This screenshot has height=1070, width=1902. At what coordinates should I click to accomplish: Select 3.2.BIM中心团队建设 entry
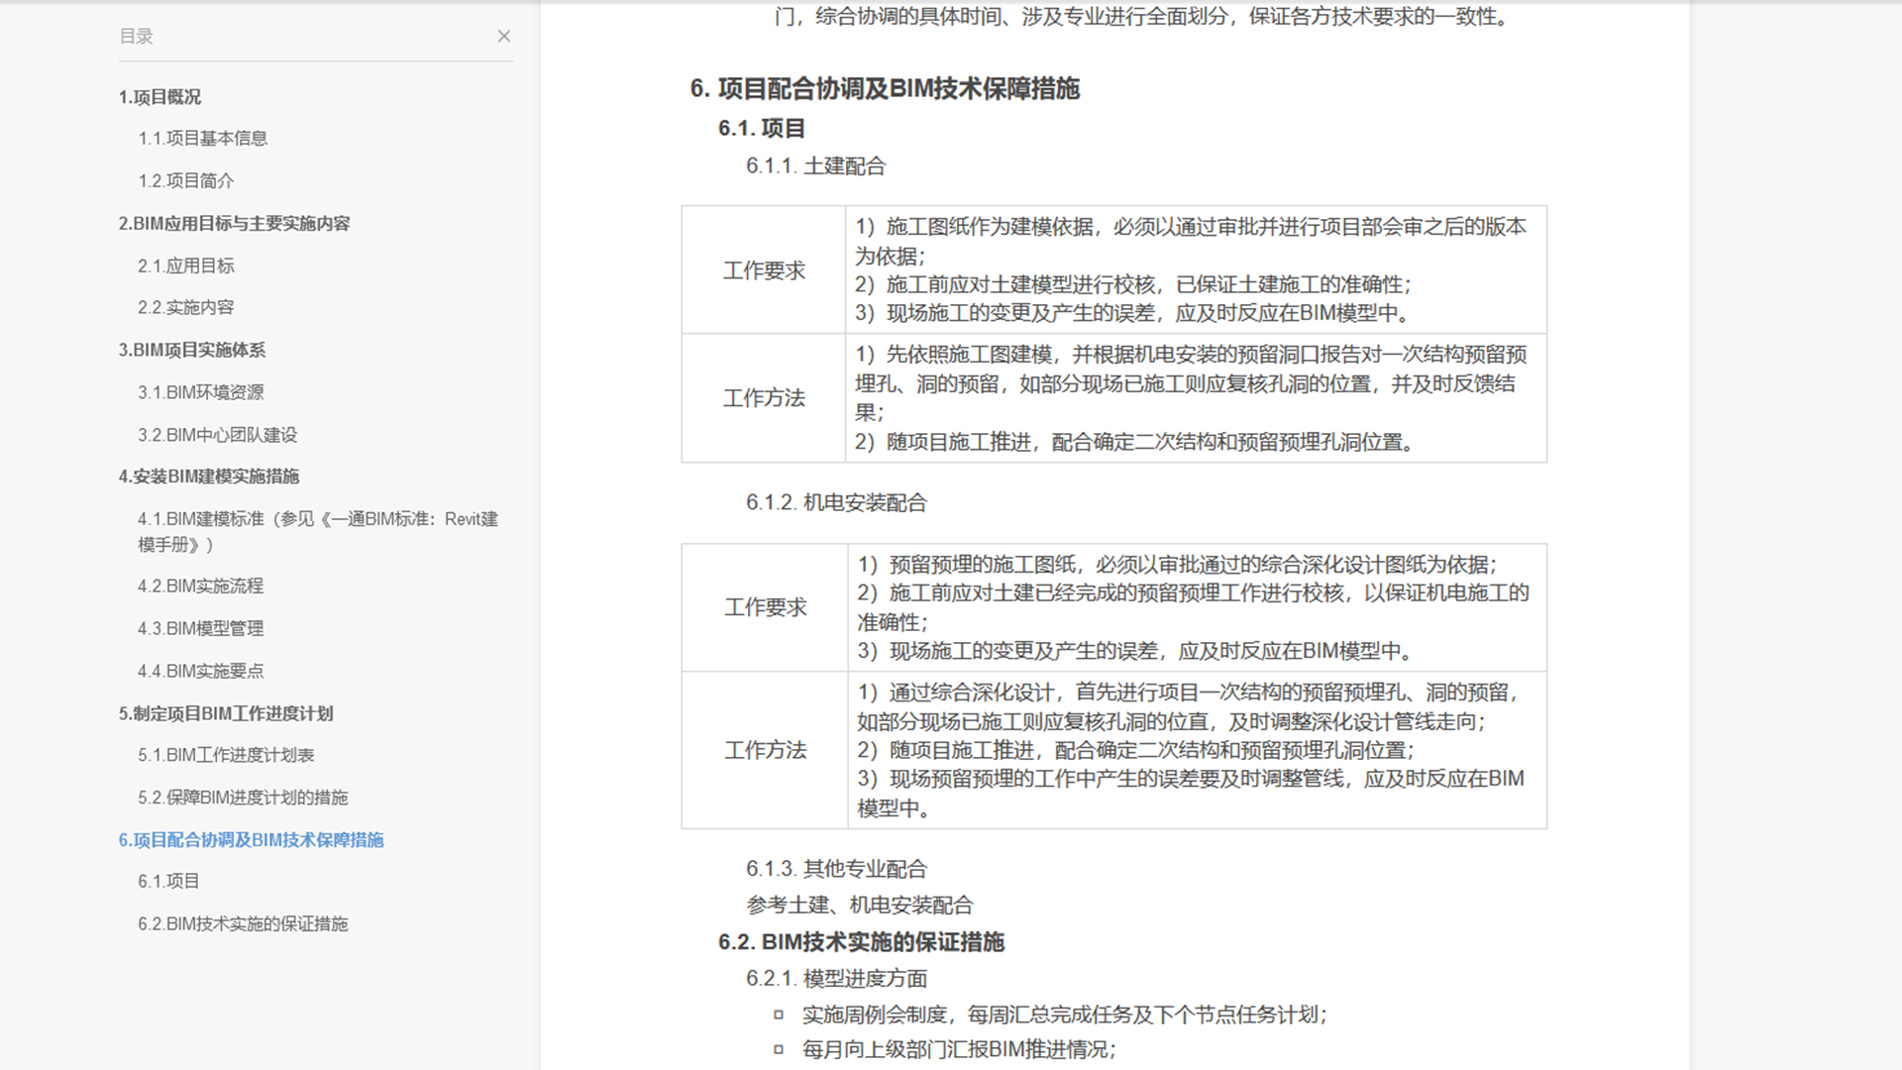tap(218, 436)
